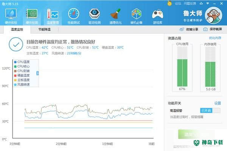The width and height of the screenshot is (227, 151).
Task: Click the CPU封装 51℃ value
Action: coord(95,48)
